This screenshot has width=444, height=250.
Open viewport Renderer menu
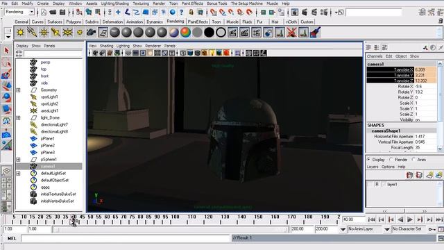(x=153, y=46)
